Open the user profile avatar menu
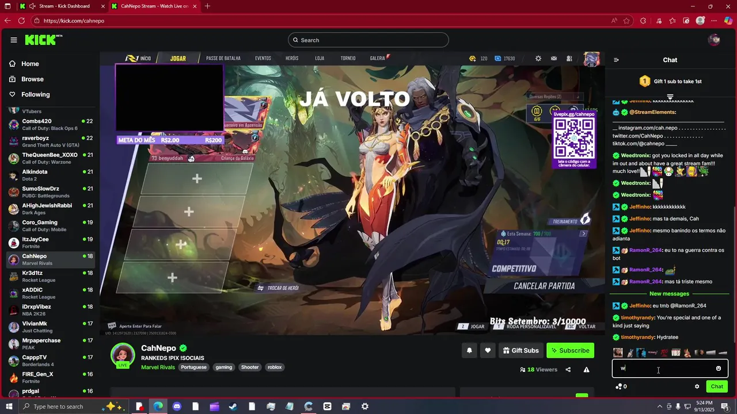 pyautogui.click(x=714, y=40)
